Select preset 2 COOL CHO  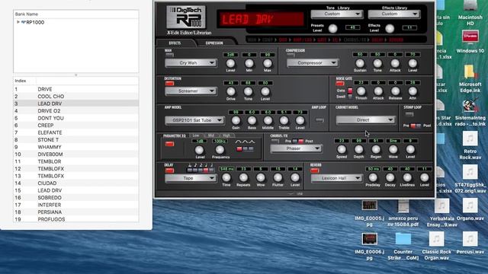coord(76,97)
